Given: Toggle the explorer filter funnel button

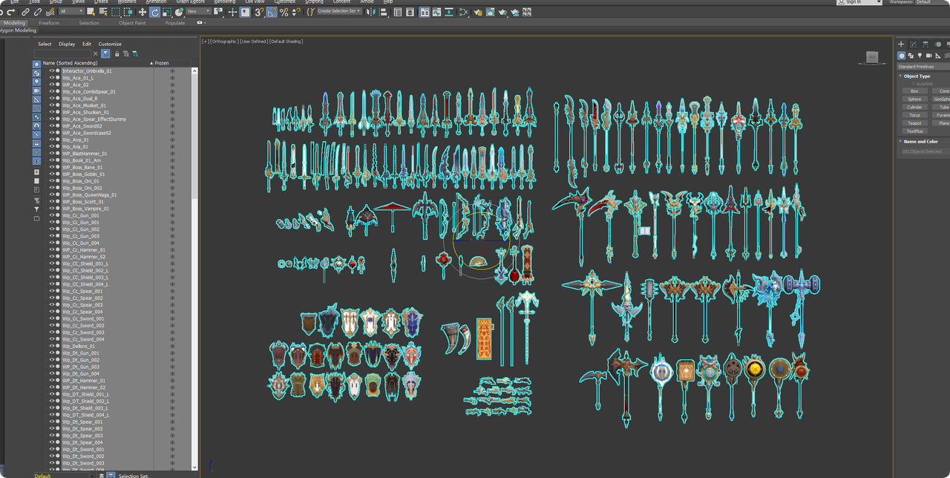Looking at the screenshot, I should [105, 53].
